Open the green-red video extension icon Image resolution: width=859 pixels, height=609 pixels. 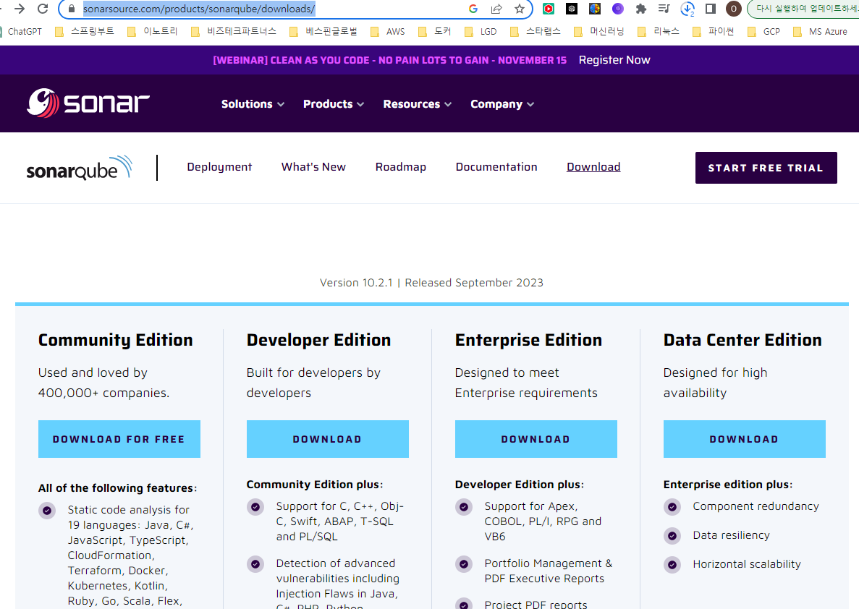549,9
